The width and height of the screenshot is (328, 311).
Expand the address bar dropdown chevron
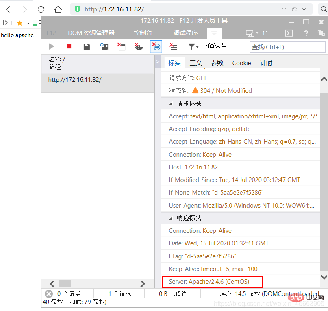click(304, 9)
